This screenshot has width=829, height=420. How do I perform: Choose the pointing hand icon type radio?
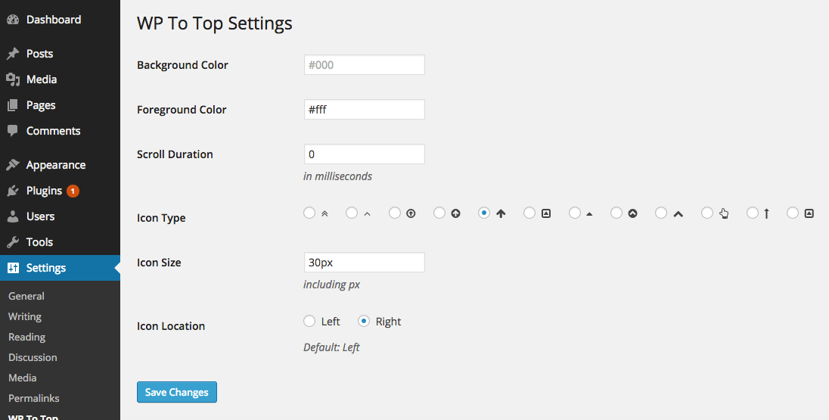(707, 213)
